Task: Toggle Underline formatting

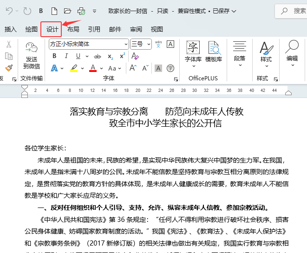Action: click(78, 56)
